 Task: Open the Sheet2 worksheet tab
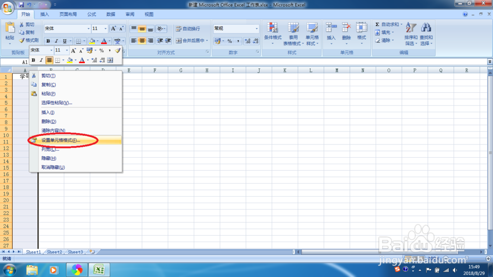[54, 252]
